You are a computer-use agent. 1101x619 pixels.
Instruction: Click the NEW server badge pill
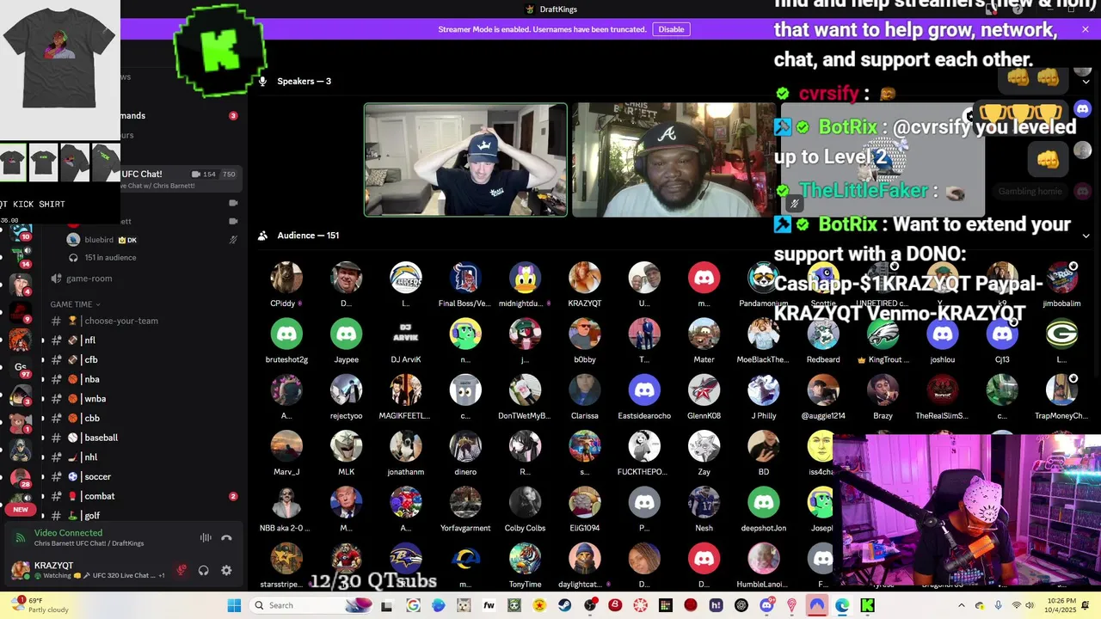click(21, 509)
